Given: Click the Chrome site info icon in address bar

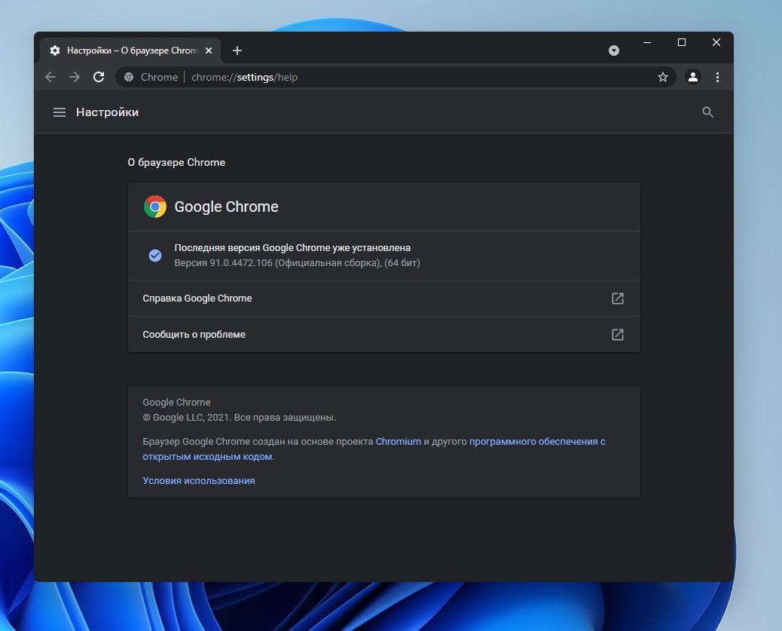Looking at the screenshot, I should (129, 77).
